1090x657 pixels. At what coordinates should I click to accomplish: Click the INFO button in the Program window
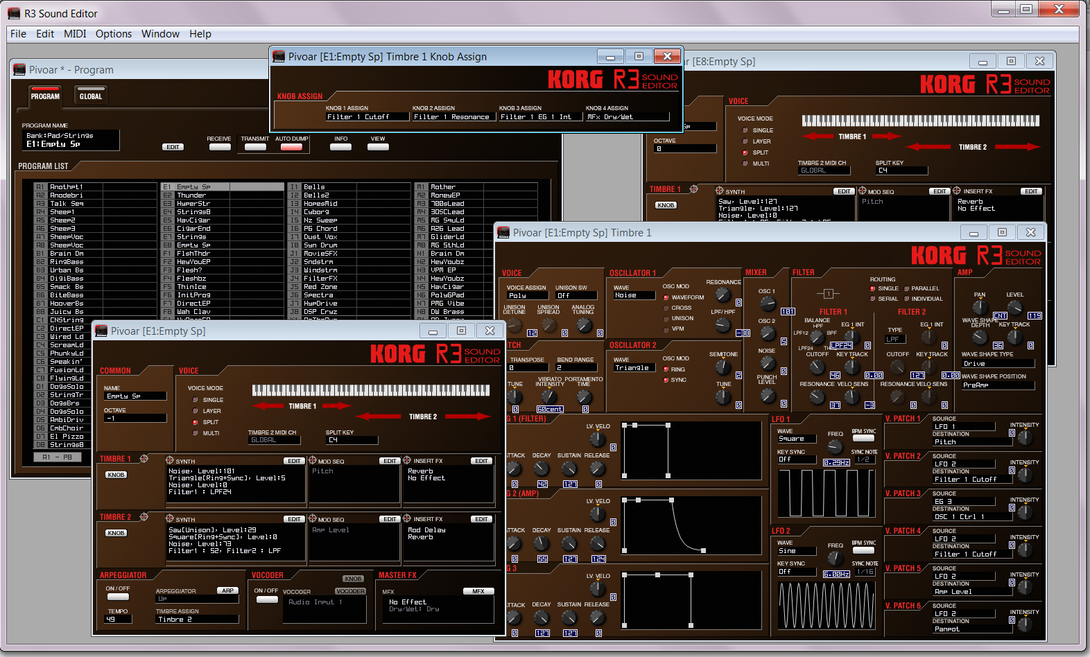click(340, 147)
